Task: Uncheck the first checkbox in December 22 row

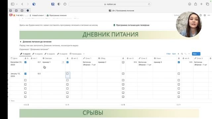Action: 26,62
